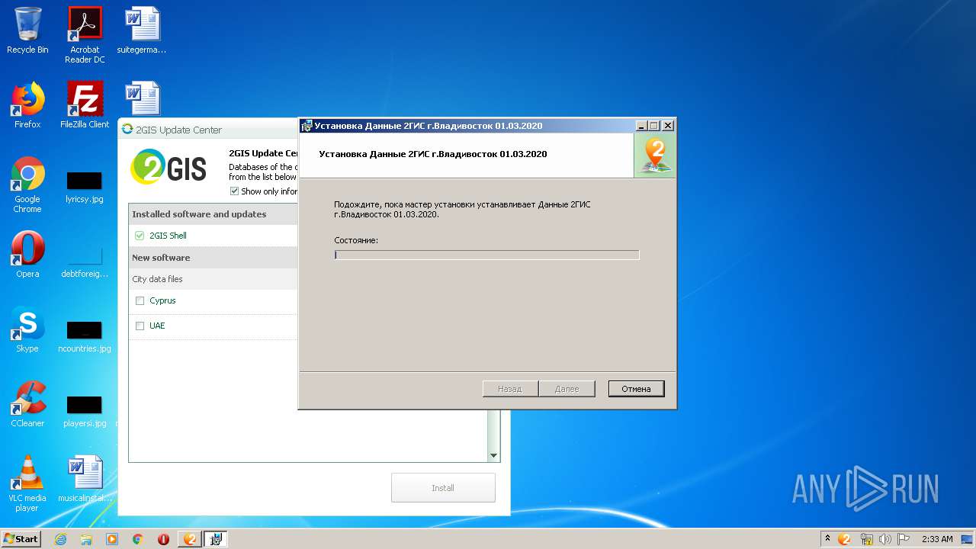This screenshot has width=976, height=549.
Task: Launch Opera browser shortcut
Action: (x=27, y=254)
